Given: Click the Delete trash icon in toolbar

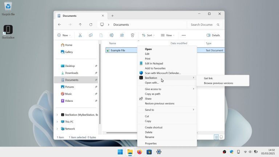Looking at the screenshot, I should coord(133,35).
